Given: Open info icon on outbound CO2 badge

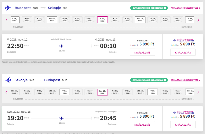Looking at the screenshot, I should (x=165, y=8).
